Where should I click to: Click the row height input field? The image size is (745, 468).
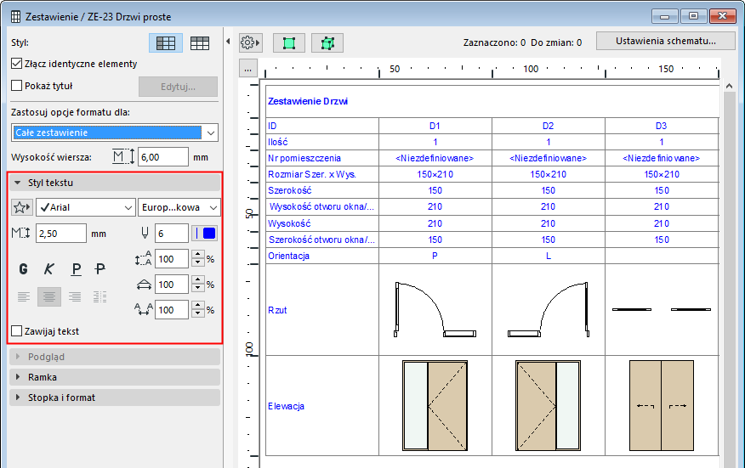pyautogui.click(x=162, y=157)
